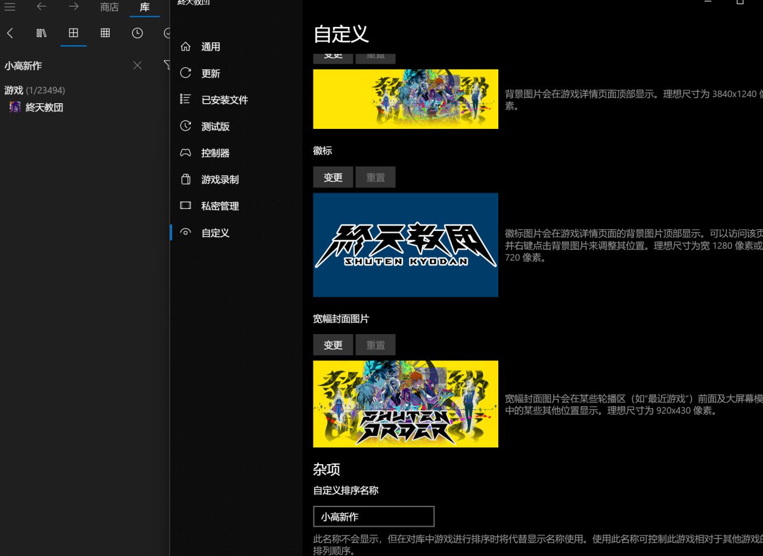Open the hamburger menu in the library window
The width and height of the screenshot is (763, 556).
click(x=10, y=7)
